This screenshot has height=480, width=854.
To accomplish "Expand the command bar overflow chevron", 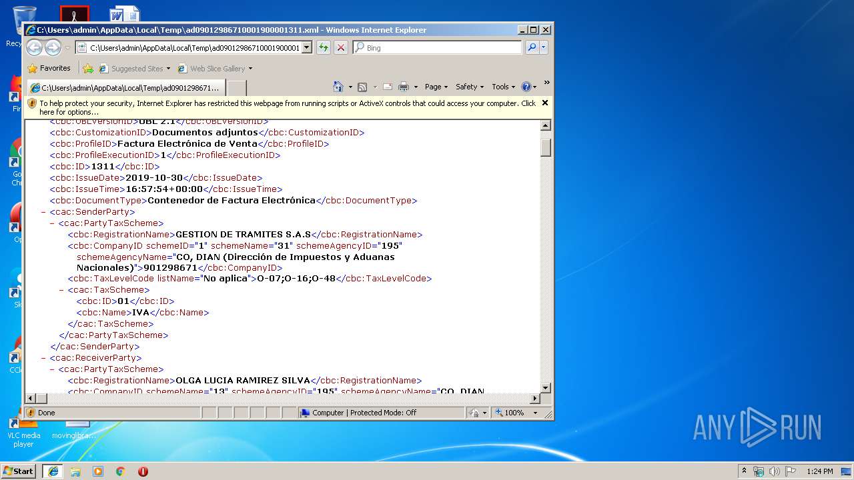I will 546,83.
